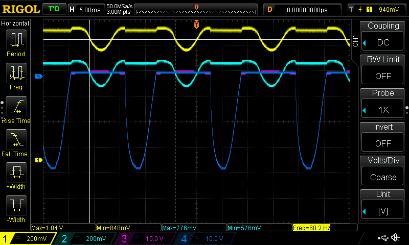Click the Freq=60.2 Hz measurement readout
The height and width of the screenshot is (245, 409).
[x=311, y=227]
